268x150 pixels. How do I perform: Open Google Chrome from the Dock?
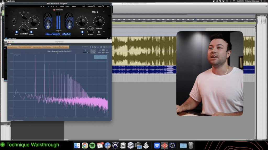[x=85, y=145]
